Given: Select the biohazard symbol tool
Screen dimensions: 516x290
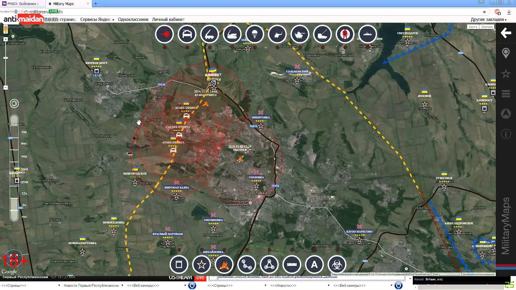Looking at the screenshot, I should click(337, 265).
